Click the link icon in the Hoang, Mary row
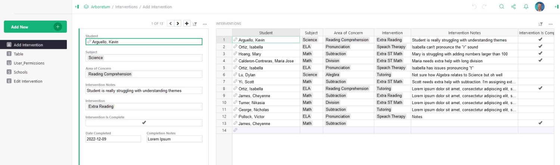Screen dimensions: 560x165 point(235,54)
